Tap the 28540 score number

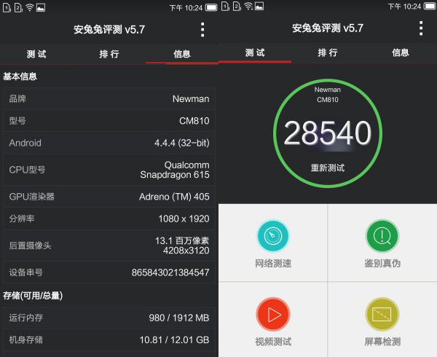coord(328,133)
